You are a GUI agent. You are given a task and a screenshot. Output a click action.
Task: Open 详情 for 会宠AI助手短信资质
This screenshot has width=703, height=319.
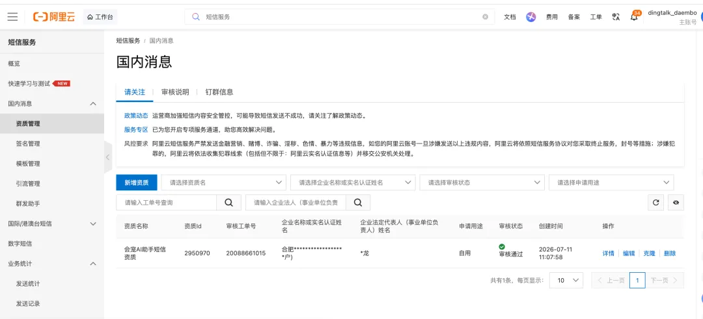point(608,253)
